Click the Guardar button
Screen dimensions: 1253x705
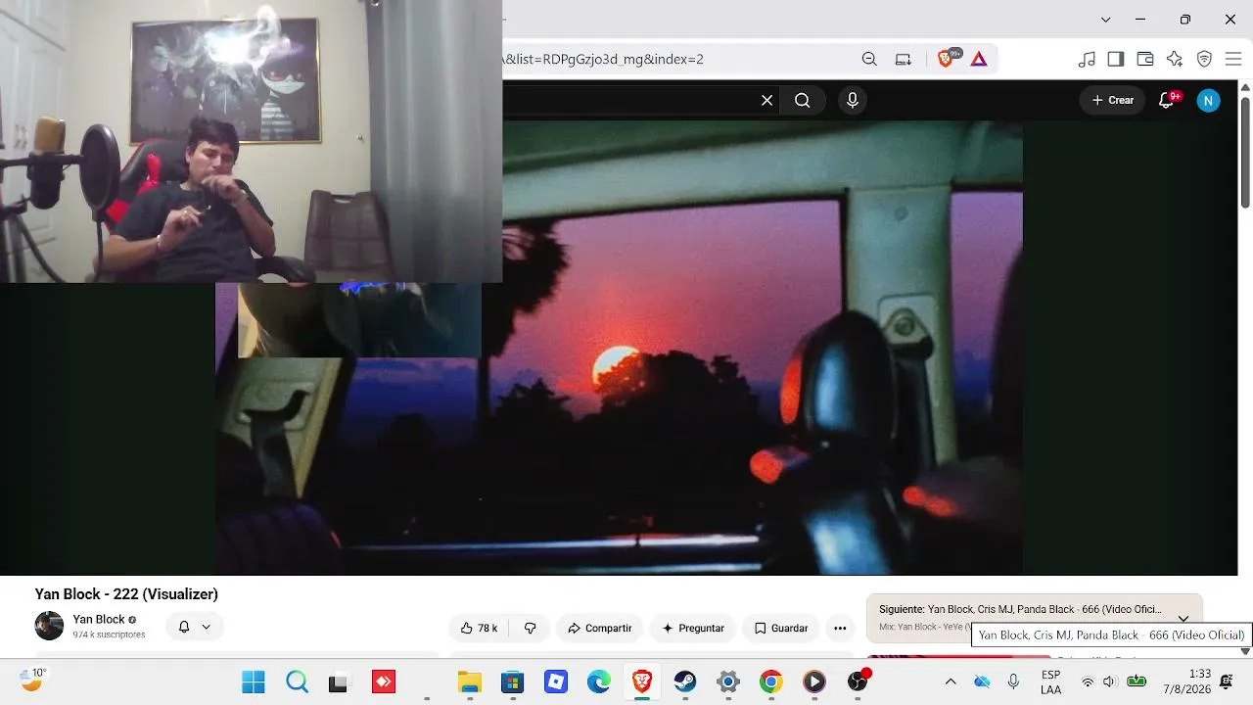click(x=781, y=628)
